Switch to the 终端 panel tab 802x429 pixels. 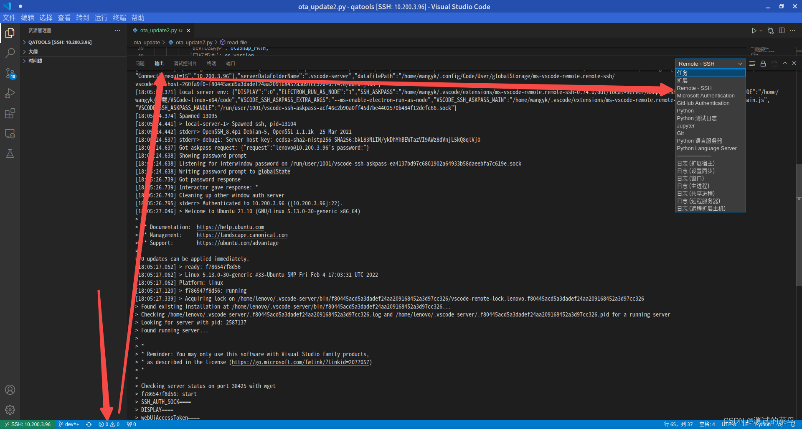coord(211,64)
